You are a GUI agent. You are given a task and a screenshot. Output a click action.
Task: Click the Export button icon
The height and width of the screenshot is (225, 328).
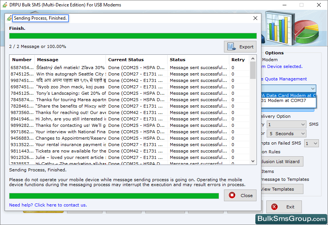[232, 46]
